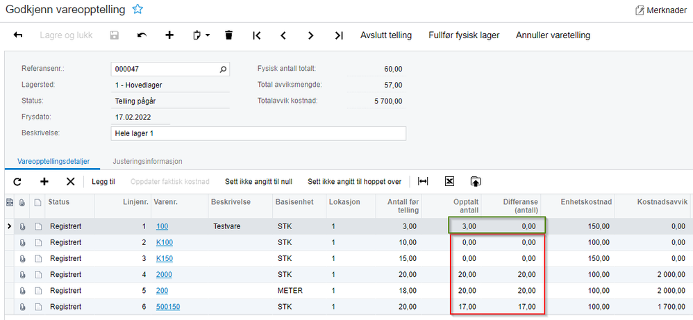This screenshot has height=320, width=693.
Task: Add new record with top plus icon
Action: [x=169, y=35]
